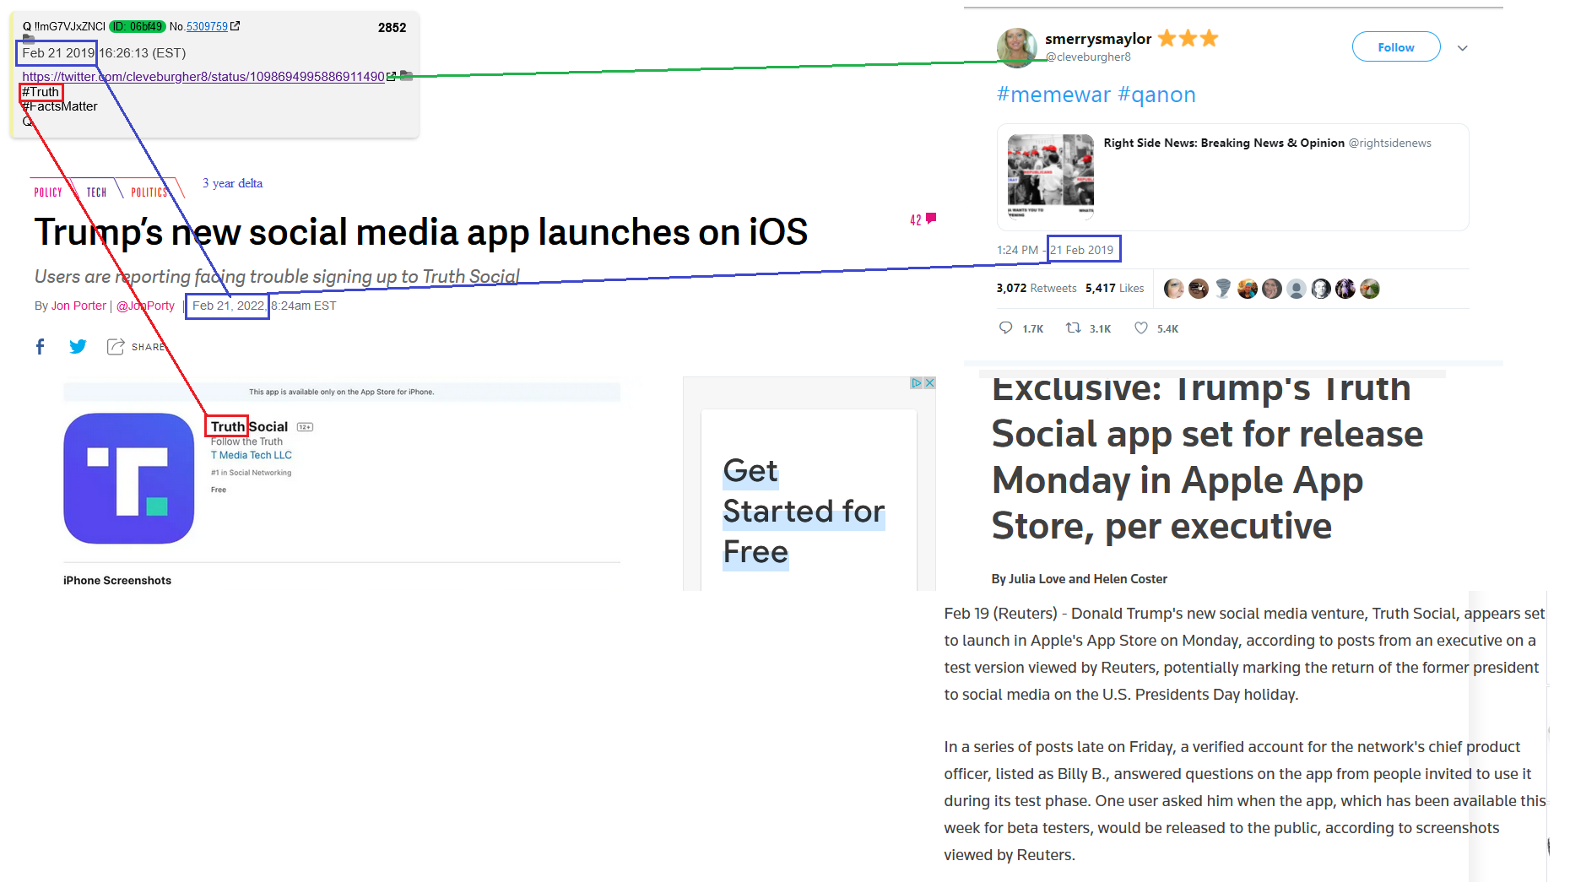Open the T Media Tech LLC link
This screenshot has width=1570, height=888.
(252, 455)
